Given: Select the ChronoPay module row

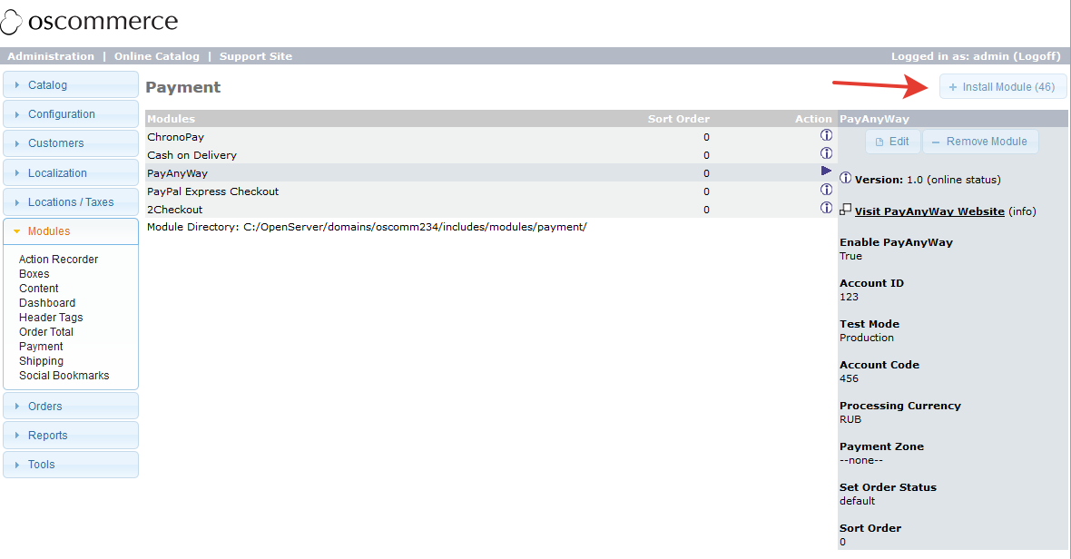Looking at the screenshot, I should (x=489, y=136).
